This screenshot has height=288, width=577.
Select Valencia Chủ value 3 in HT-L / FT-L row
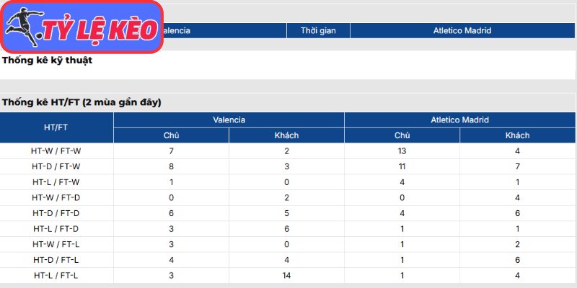171,276
